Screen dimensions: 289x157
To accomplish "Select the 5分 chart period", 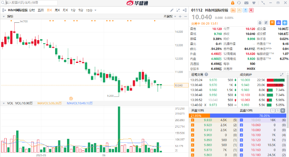I will (x=81, y=10).
